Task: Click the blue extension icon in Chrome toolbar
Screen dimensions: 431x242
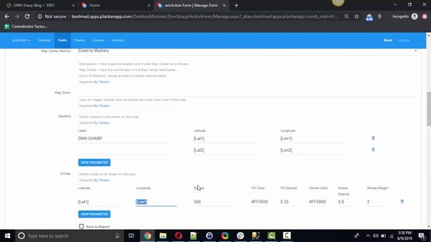Action: (x=369, y=17)
